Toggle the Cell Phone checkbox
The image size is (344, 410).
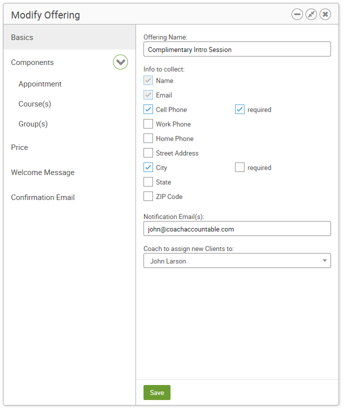(148, 109)
